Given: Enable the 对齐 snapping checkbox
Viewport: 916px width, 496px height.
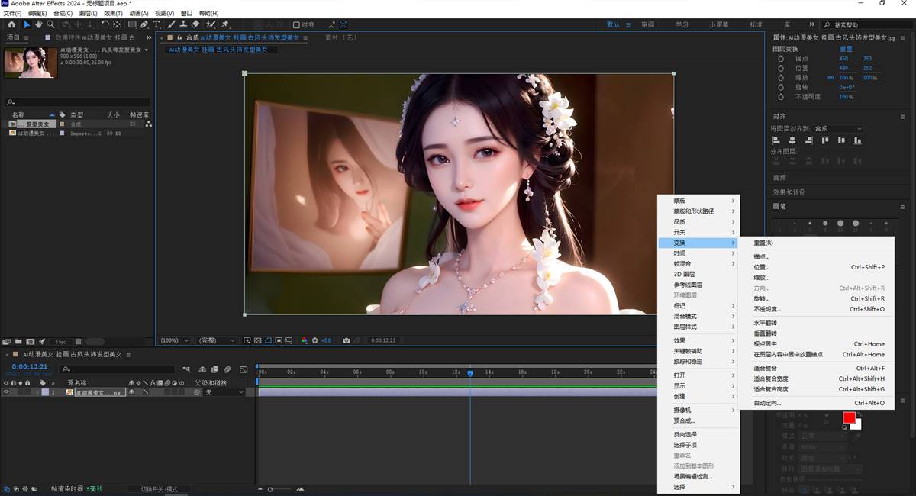Looking at the screenshot, I should (296, 24).
